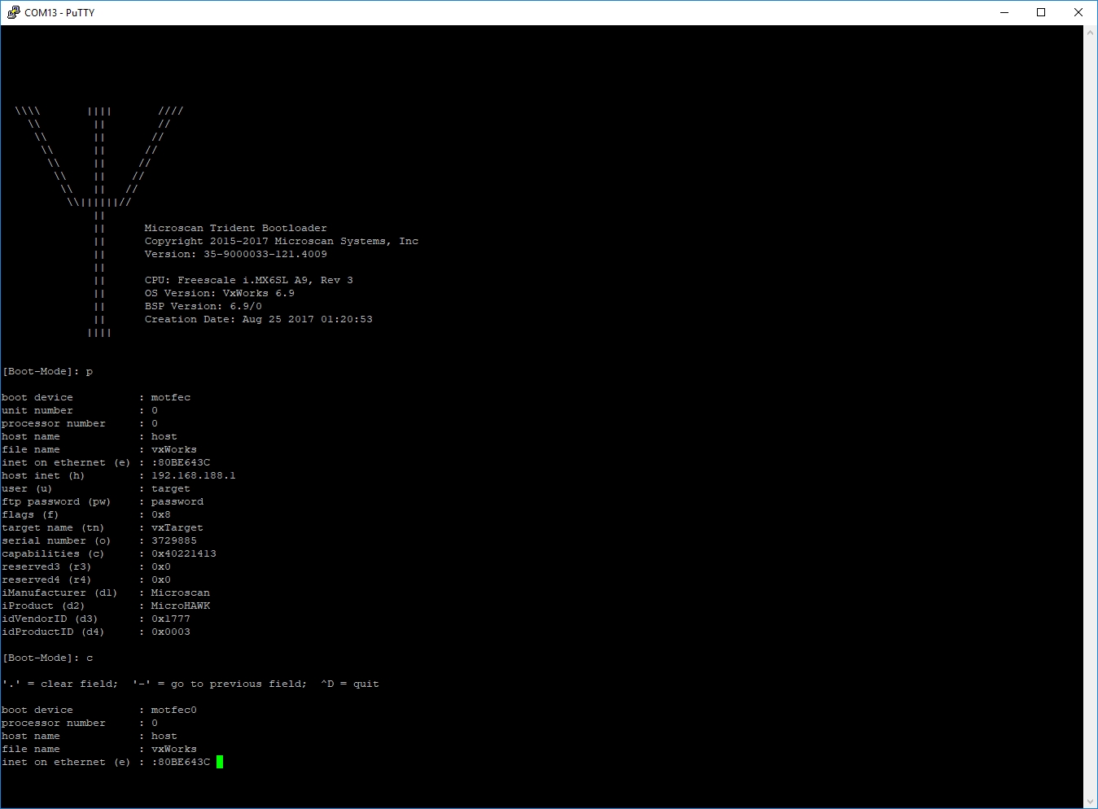Click the vertical scrollbar track
This screenshot has height=809, width=1098.
coord(1091,417)
